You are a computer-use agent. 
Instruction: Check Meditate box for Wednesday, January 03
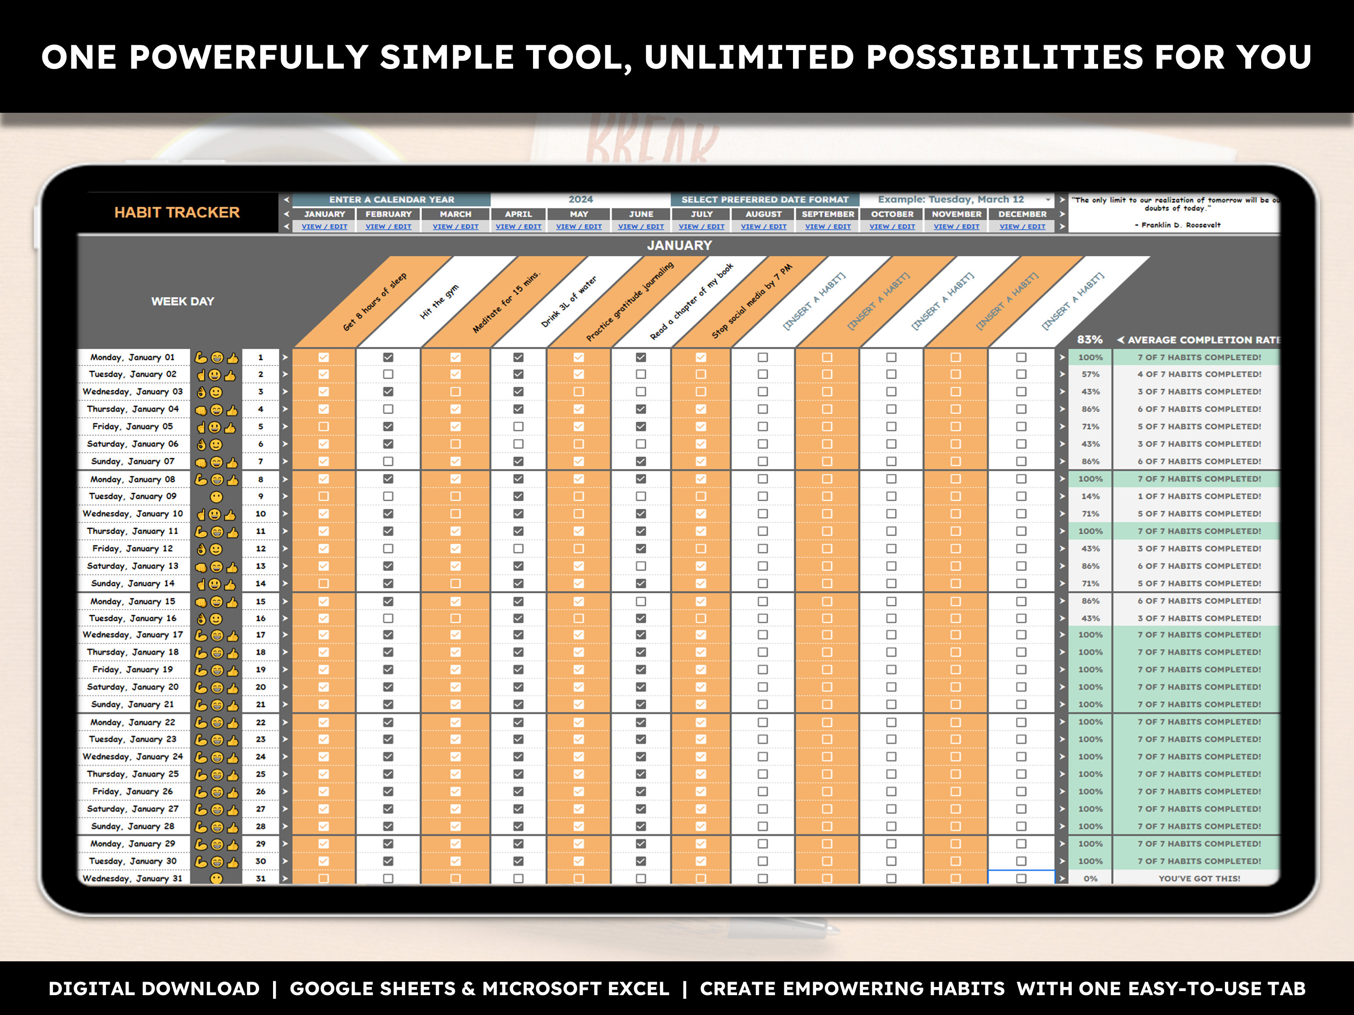click(x=455, y=392)
